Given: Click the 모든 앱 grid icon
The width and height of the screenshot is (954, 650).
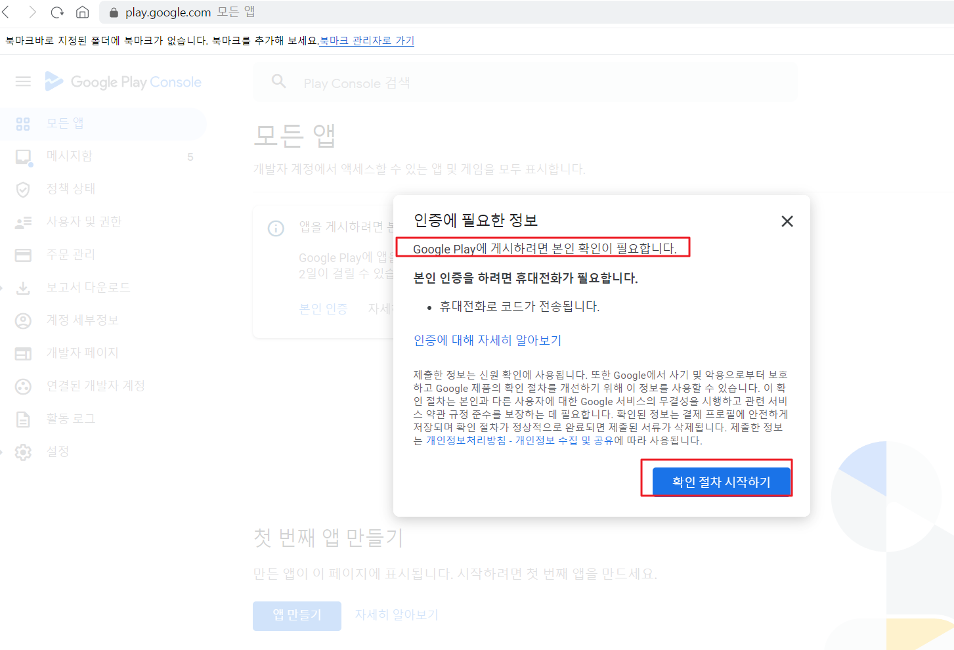Looking at the screenshot, I should click(23, 123).
